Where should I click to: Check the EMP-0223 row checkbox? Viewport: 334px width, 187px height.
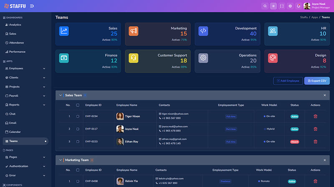pyautogui.click(x=78, y=142)
